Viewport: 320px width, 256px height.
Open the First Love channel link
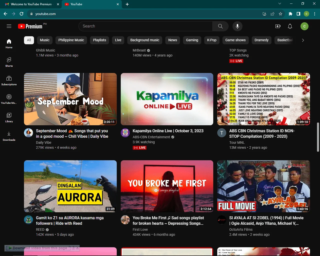(x=140, y=229)
